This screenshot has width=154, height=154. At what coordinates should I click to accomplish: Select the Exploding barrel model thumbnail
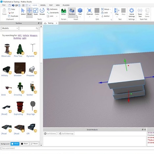(x=20, y=107)
